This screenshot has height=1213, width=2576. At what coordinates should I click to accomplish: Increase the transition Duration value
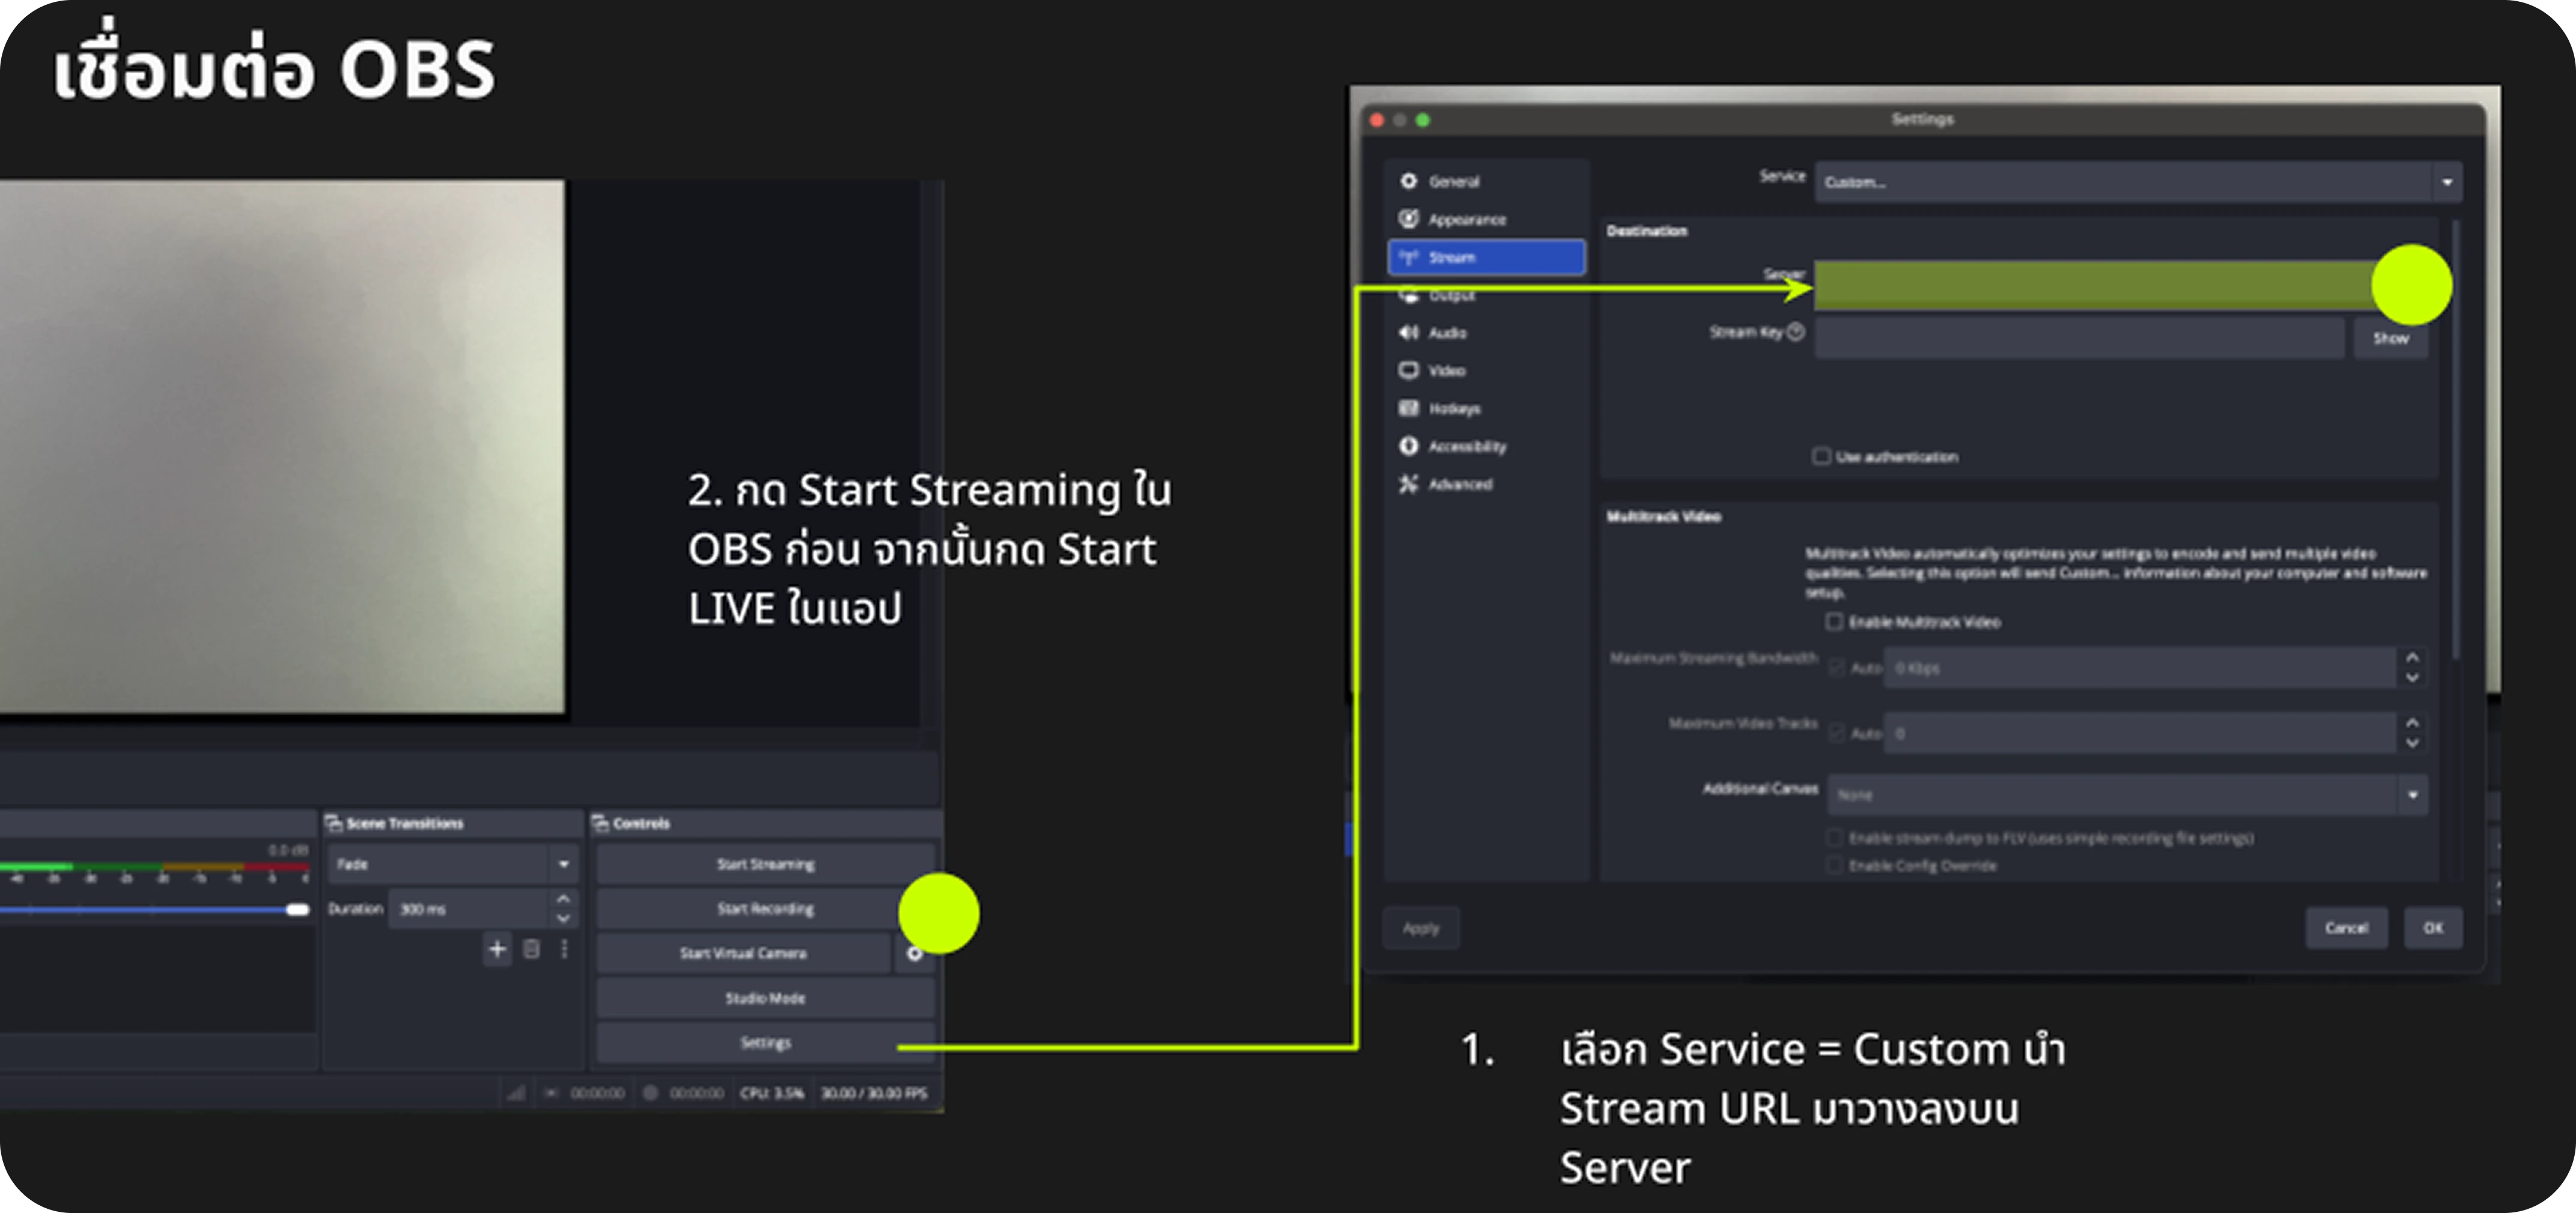[x=564, y=899]
